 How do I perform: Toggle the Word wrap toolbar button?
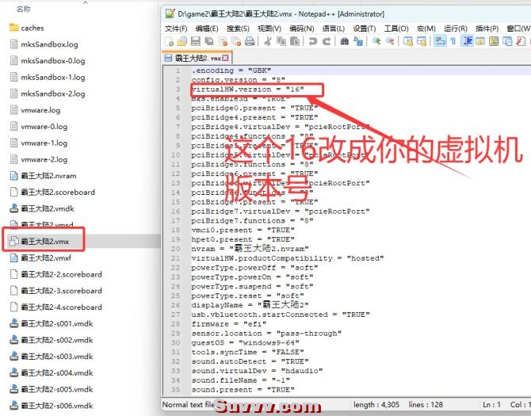[x=440, y=41]
